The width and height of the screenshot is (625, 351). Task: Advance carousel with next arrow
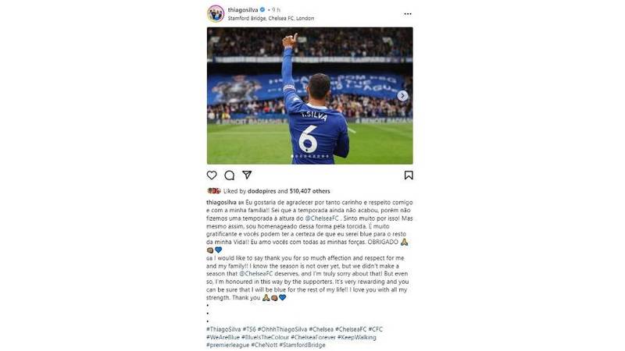pos(402,95)
